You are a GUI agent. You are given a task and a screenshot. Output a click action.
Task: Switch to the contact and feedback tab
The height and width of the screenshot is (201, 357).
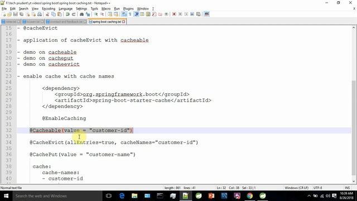[x=66, y=22]
